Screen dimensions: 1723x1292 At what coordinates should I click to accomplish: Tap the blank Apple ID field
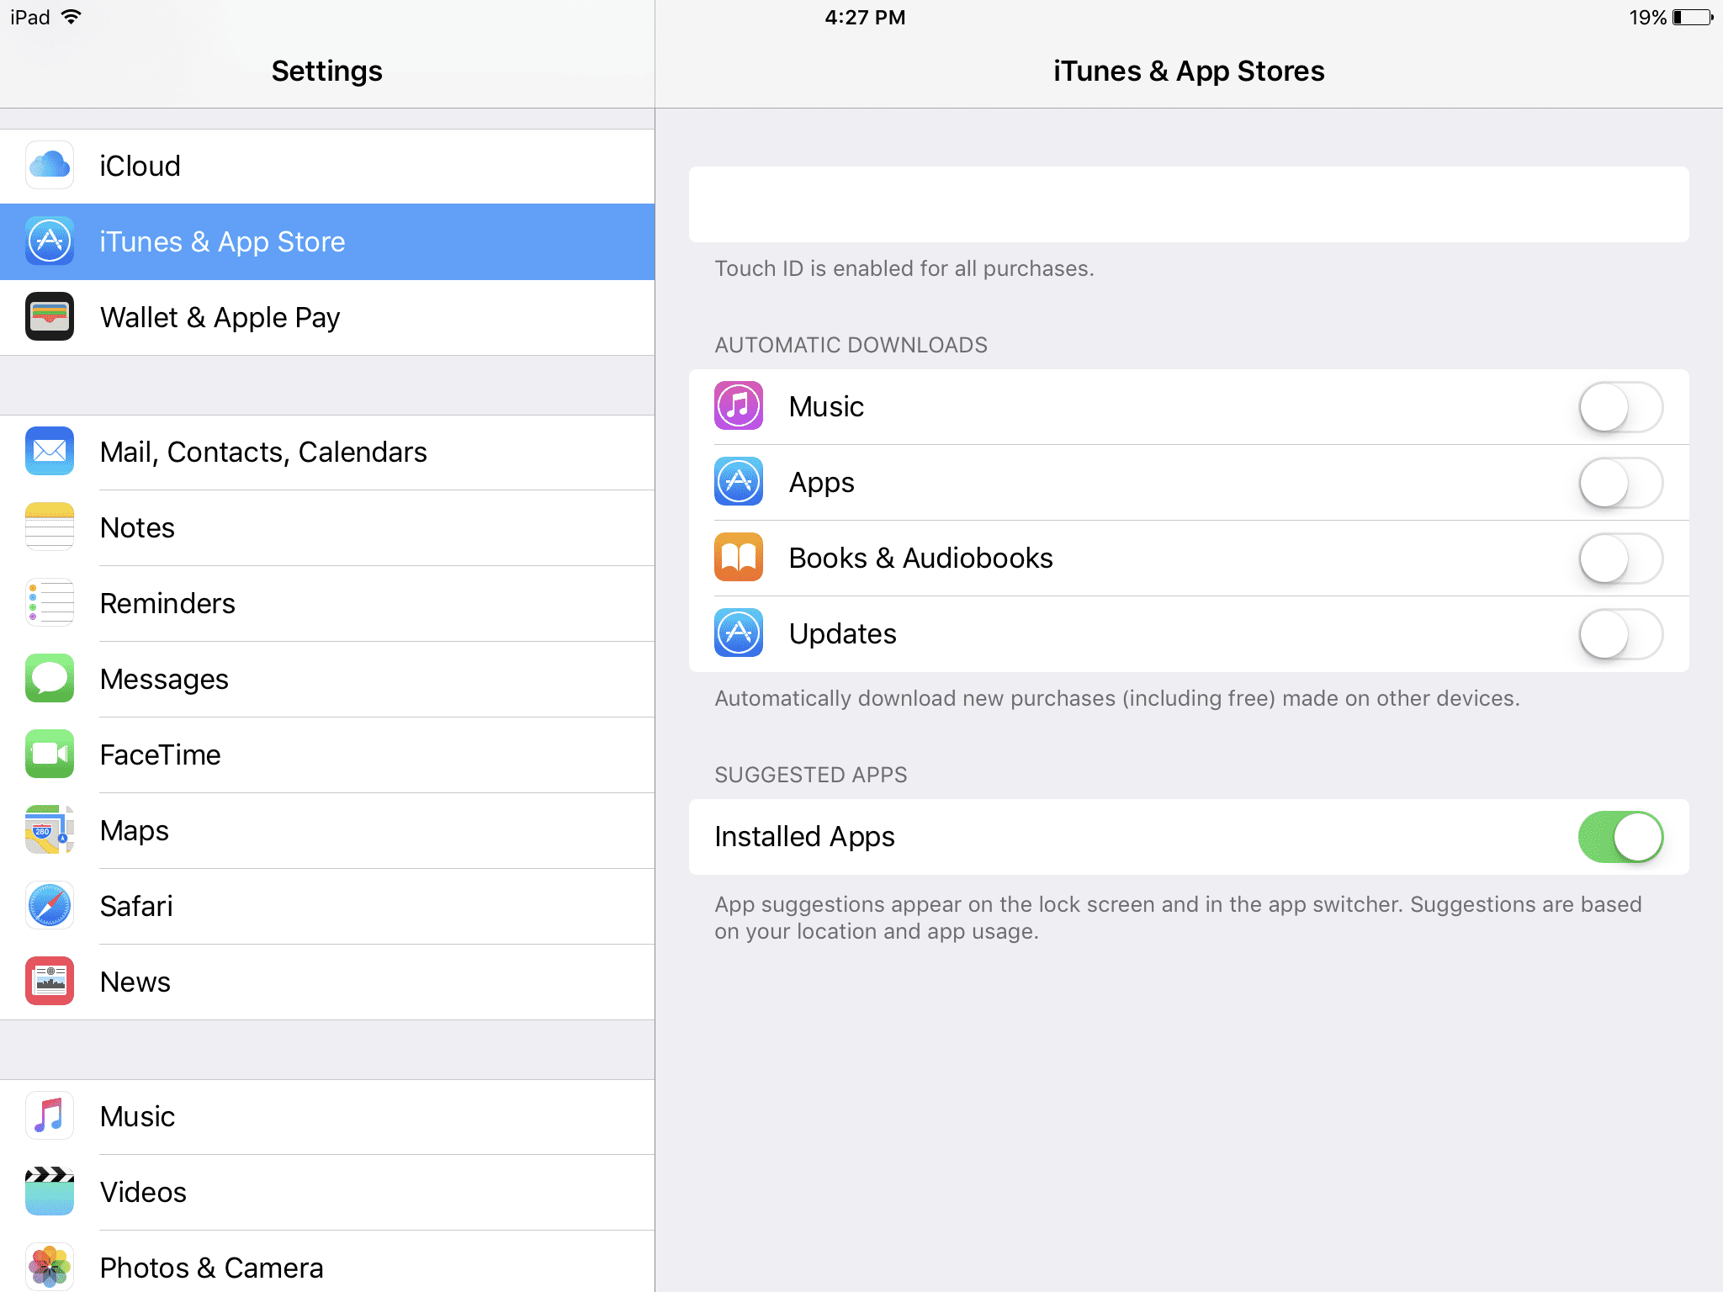(1188, 204)
